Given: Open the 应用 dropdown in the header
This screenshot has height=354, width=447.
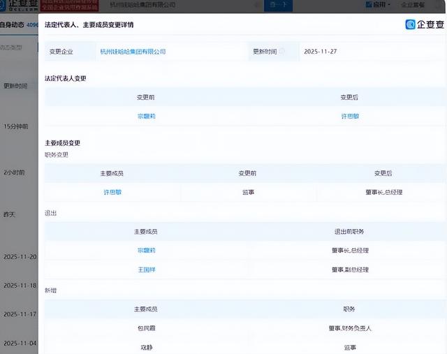Looking at the screenshot, I should 378,5.
